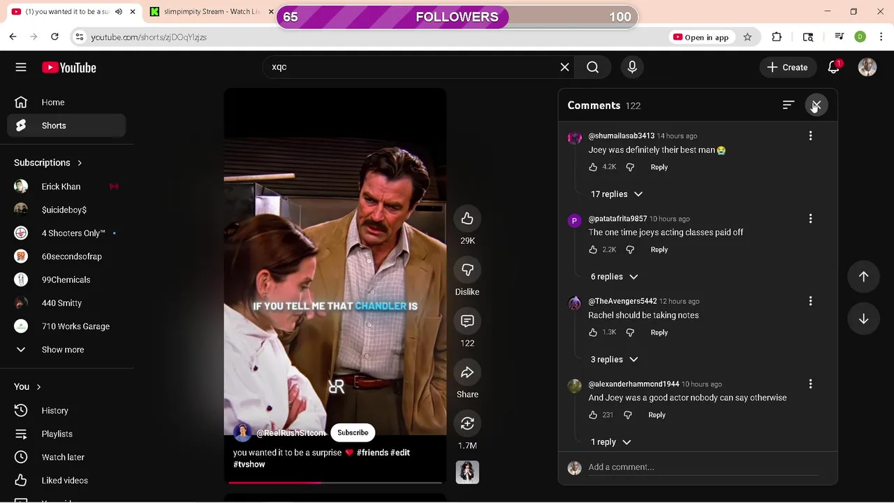Open the Remix button 1.7M
The width and height of the screenshot is (894, 503).
coord(467,423)
